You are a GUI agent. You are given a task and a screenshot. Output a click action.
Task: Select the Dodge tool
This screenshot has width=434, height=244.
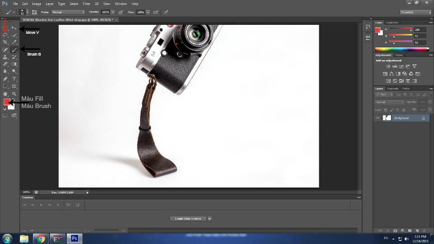tap(14, 71)
